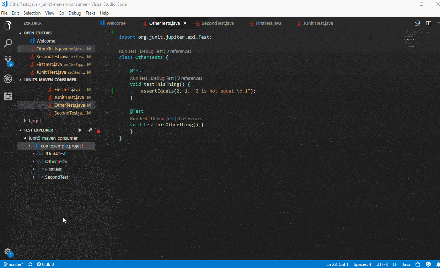Click the red stop circle in Test Explorer
This screenshot has width=440, height=268.
98,132
